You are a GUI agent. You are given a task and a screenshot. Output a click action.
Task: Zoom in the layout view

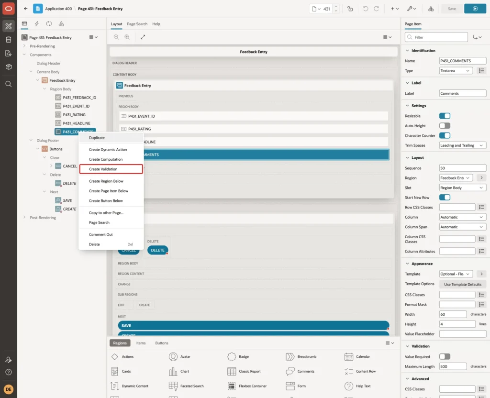pos(127,37)
